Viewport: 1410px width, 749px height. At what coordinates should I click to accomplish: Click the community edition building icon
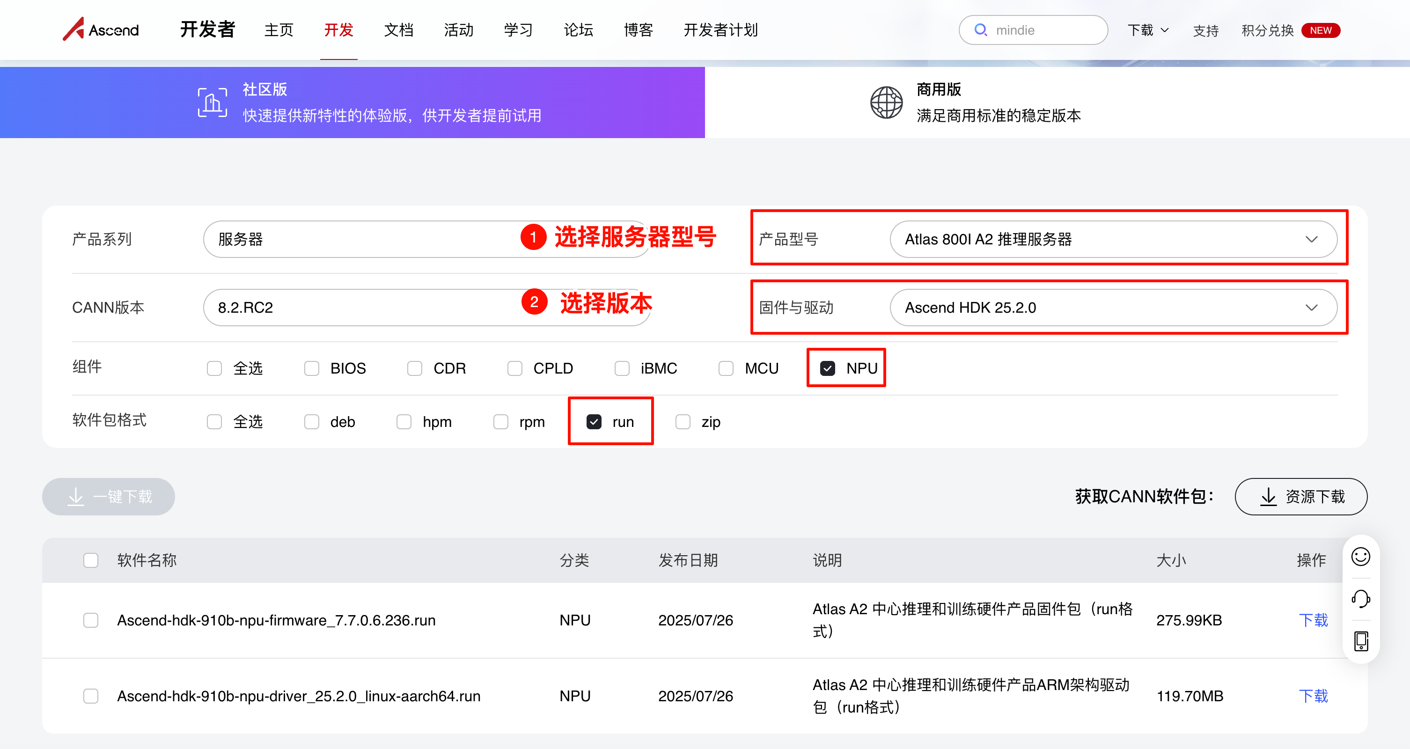click(212, 103)
